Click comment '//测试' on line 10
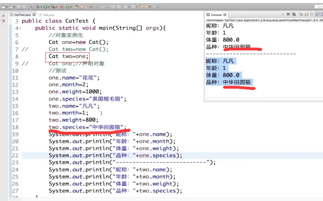The image size is (323, 201). point(58,71)
